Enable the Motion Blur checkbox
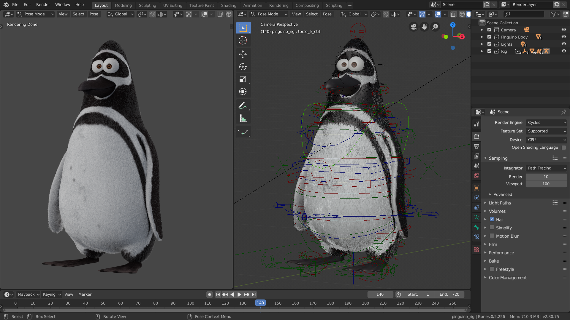The image size is (570, 320). click(x=492, y=236)
